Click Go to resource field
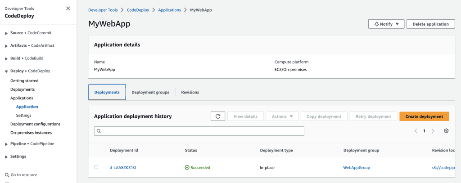Viewport: 461px width, 183px height. point(24,175)
